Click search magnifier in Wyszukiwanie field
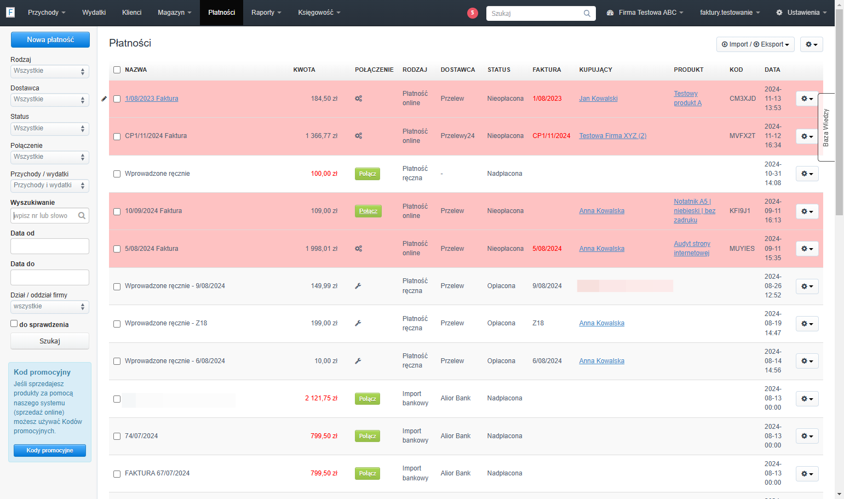Image resolution: width=844 pixels, height=499 pixels. pyautogui.click(x=82, y=216)
